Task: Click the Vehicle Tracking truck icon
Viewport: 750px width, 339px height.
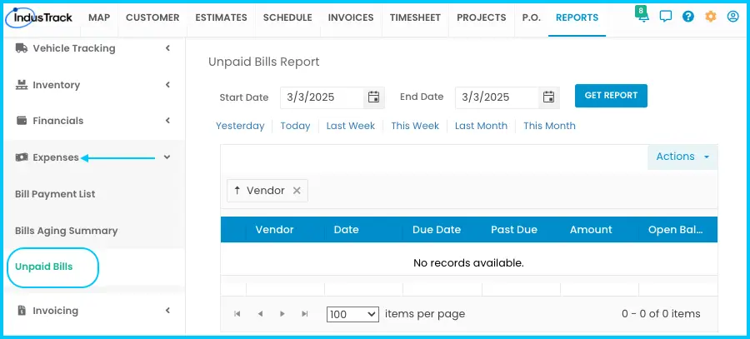Action: (22, 48)
